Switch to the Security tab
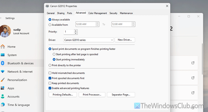The width and height of the screenshot is (208, 112). [114, 13]
